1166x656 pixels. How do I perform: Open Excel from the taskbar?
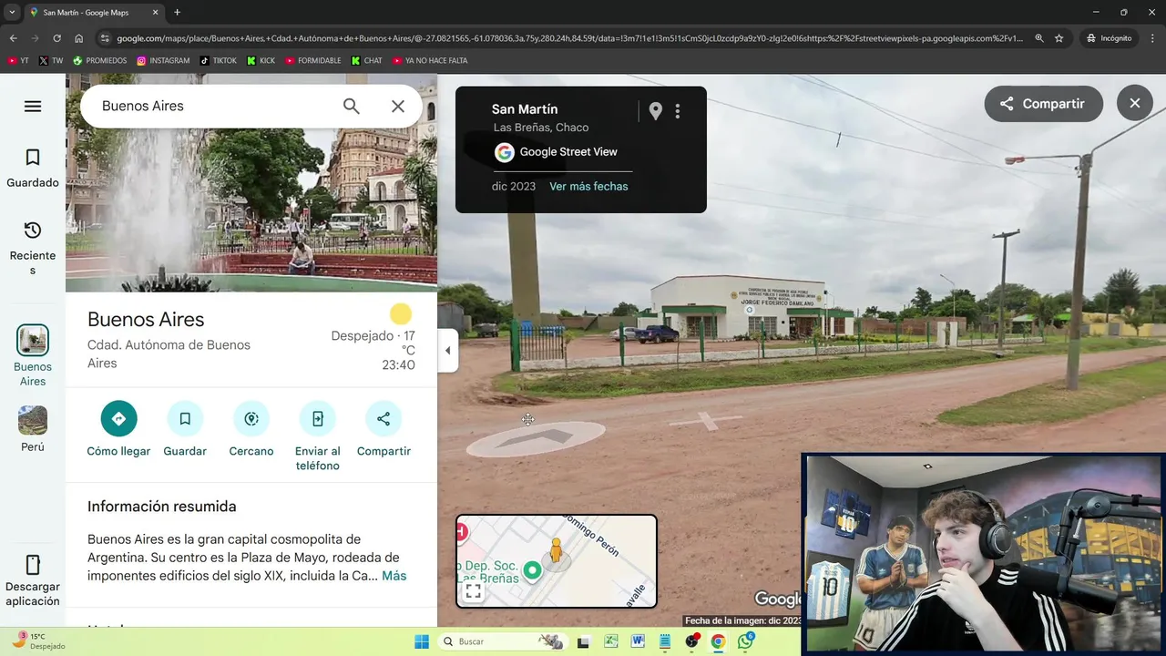click(x=610, y=641)
